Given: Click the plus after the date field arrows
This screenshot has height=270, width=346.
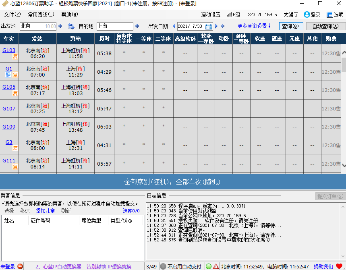Looking at the screenshot, I should click(222, 26).
